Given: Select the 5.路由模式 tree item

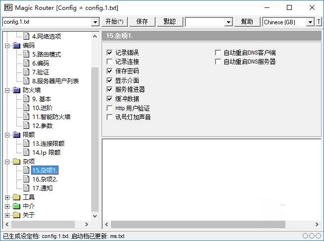Looking at the screenshot, I should click(47, 54).
